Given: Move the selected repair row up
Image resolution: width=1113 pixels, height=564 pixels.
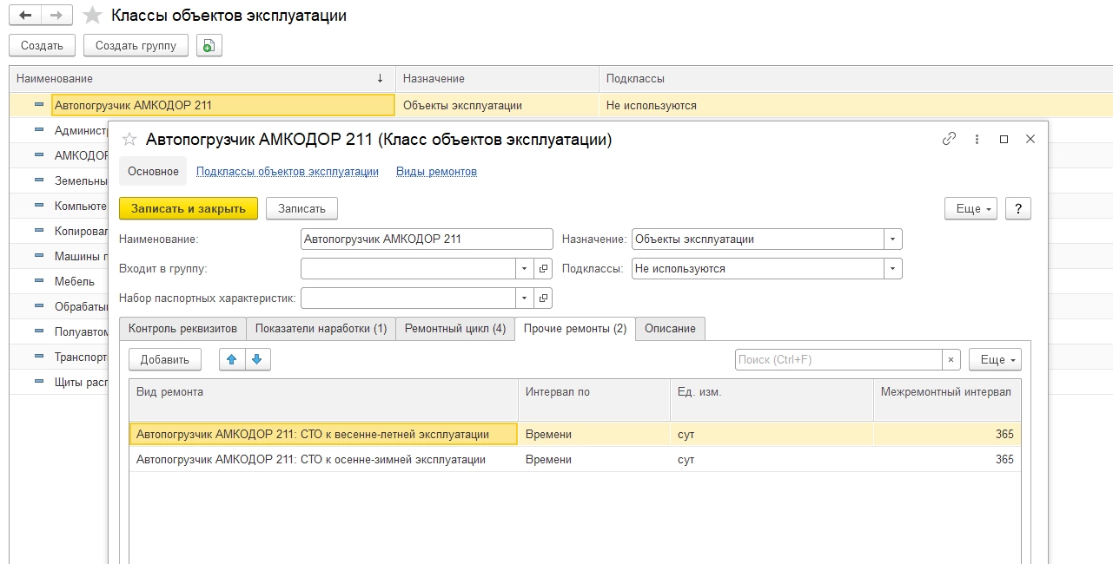Looking at the screenshot, I should tap(232, 359).
